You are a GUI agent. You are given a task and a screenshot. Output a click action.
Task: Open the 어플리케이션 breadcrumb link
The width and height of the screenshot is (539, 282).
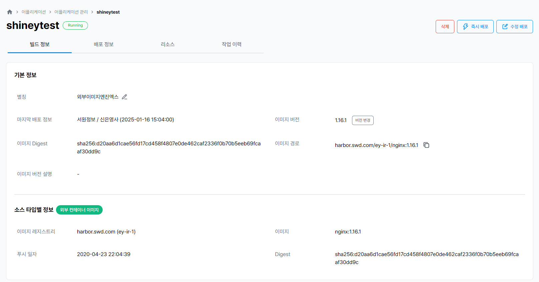pos(34,12)
